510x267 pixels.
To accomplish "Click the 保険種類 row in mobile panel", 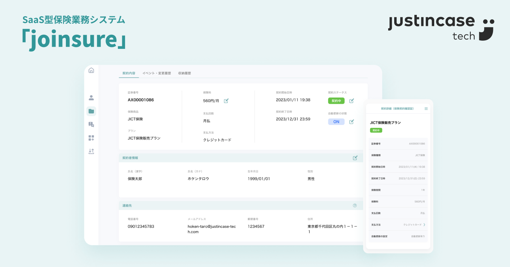I will (x=398, y=155).
